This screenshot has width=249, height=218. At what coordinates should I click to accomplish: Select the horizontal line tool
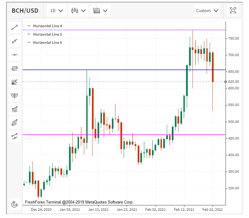[14, 55]
